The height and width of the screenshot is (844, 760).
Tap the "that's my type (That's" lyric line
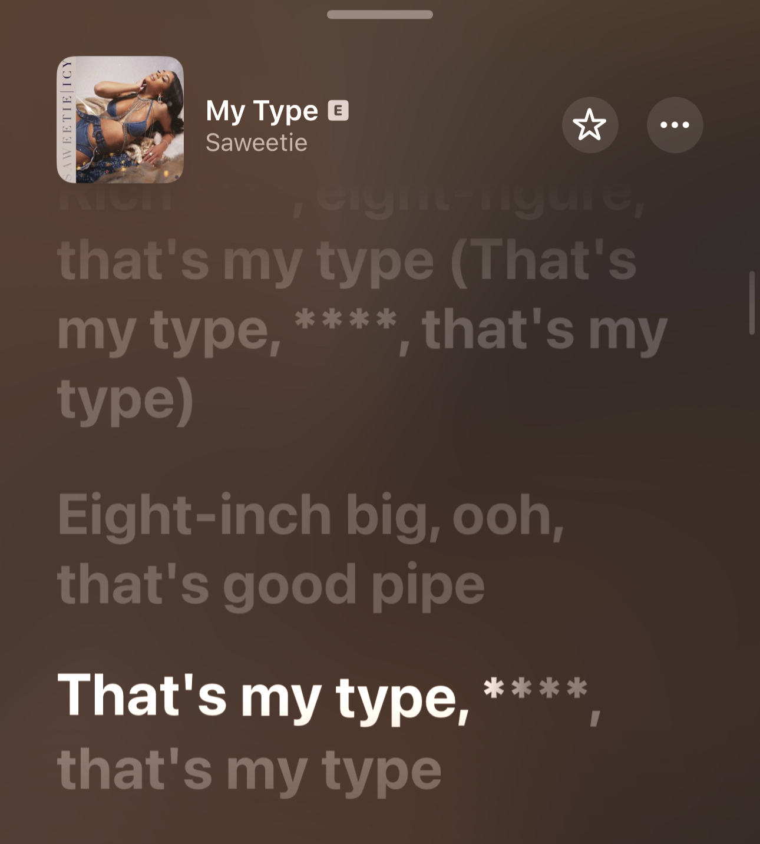(347, 260)
